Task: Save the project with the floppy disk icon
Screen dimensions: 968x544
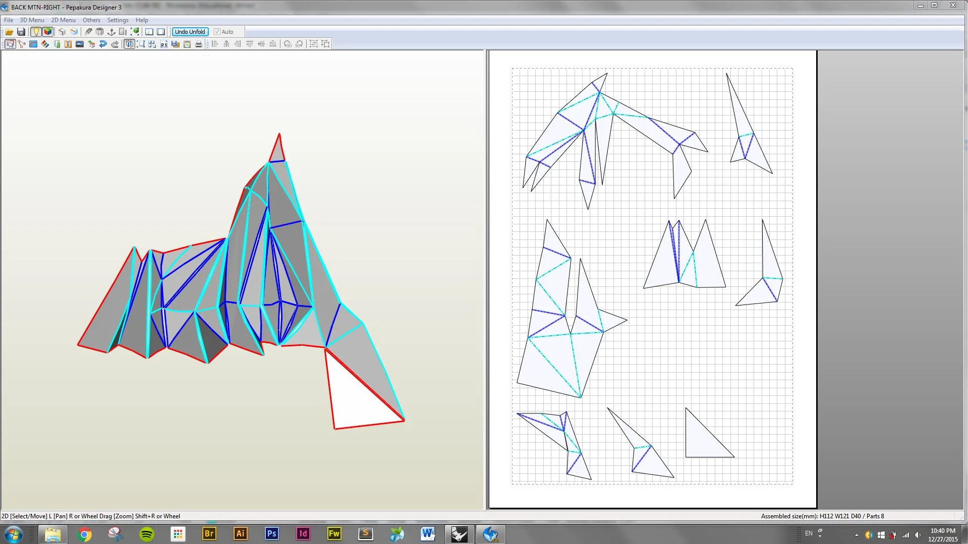Action: point(21,32)
